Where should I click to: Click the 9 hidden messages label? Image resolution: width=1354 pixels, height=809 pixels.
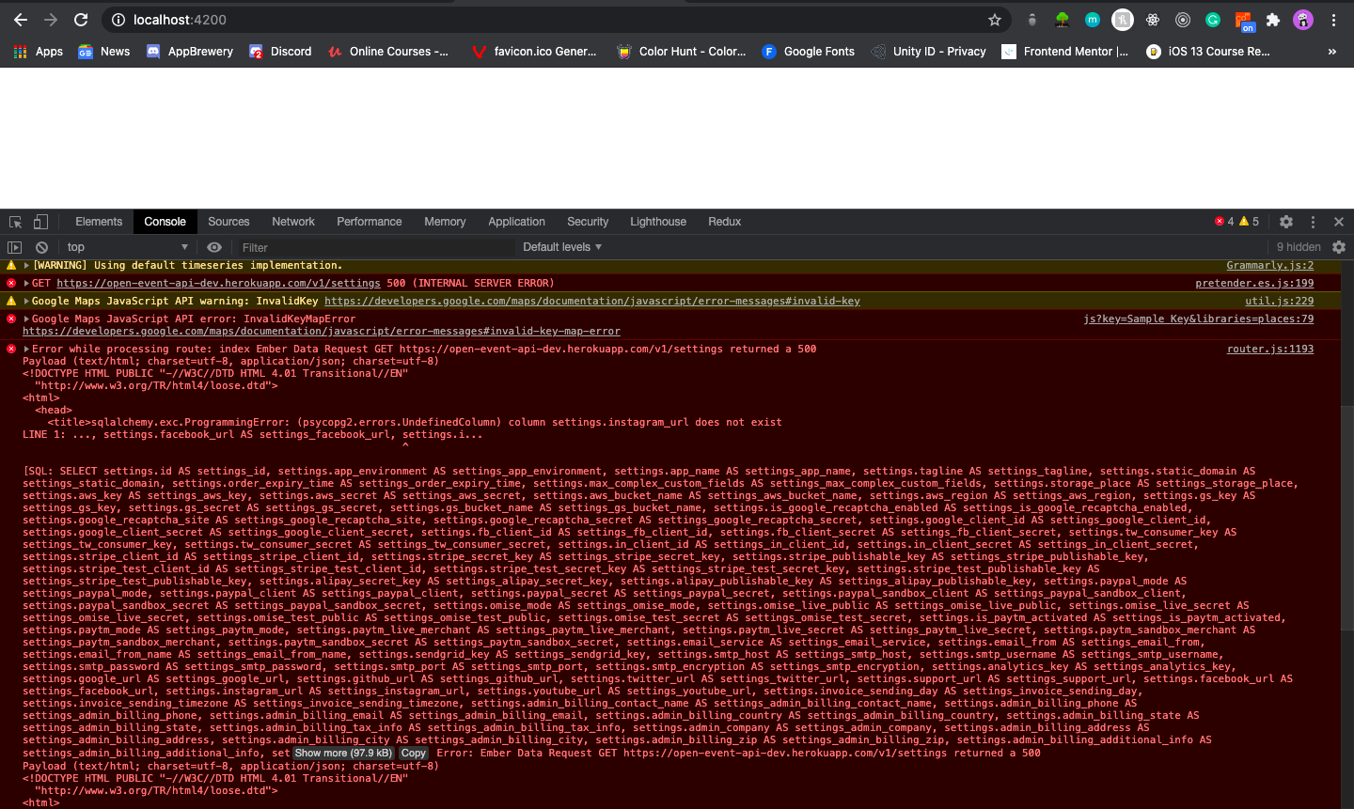[1299, 247]
